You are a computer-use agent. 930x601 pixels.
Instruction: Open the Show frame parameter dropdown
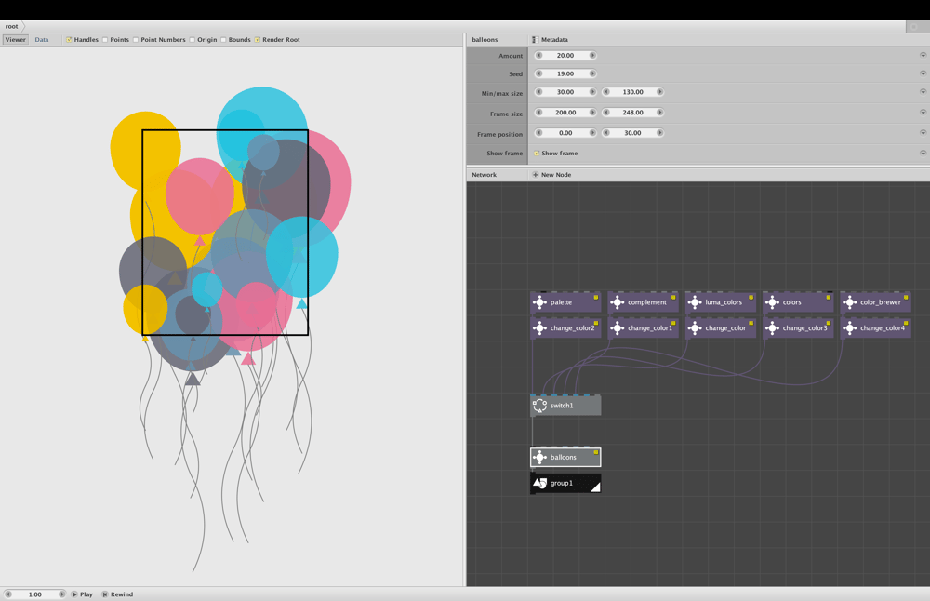[x=923, y=154]
